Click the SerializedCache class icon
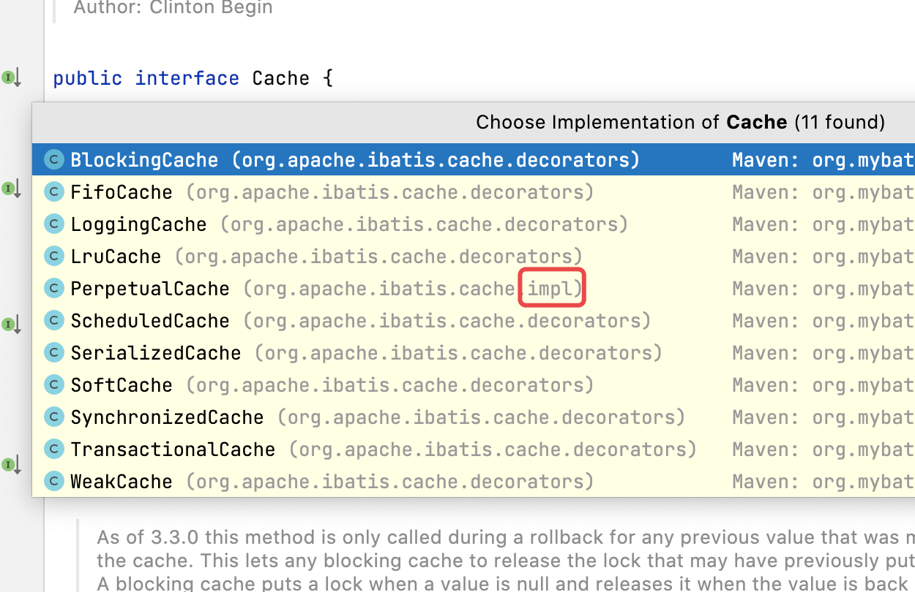This screenshot has width=915, height=592. click(53, 353)
